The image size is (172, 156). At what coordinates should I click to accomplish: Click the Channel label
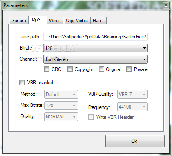28,59
